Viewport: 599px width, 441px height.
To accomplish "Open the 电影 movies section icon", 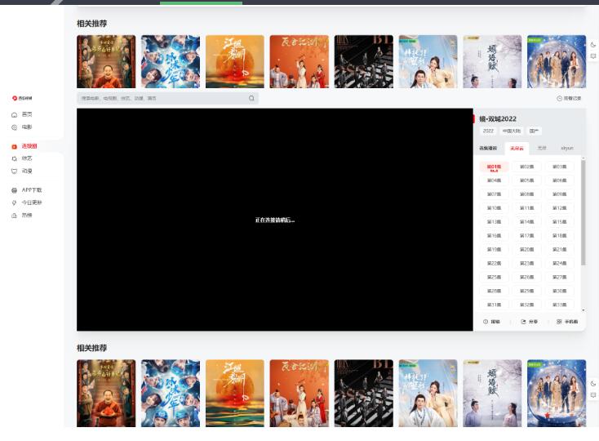I will click(14, 127).
